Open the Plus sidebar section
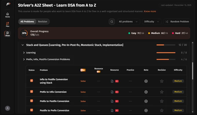The width and height of the screenshot is (197, 115). pyautogui.click(x=8, y=25)
